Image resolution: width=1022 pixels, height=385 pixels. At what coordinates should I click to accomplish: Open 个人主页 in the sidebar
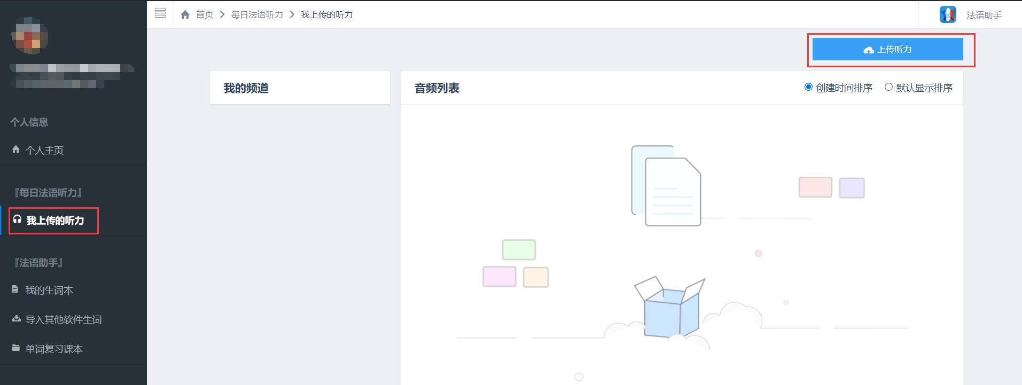tap(44, 151)
